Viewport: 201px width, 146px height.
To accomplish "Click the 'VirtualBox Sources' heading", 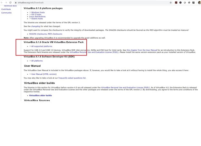I will tap(37, 100).
